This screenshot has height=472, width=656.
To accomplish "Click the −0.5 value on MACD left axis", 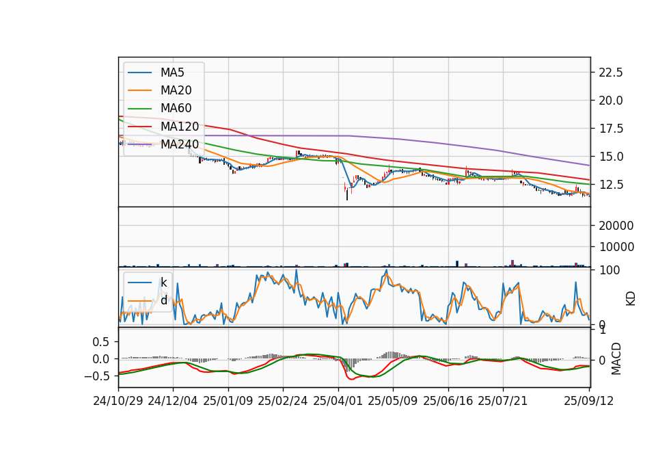I will click(96, 376).
